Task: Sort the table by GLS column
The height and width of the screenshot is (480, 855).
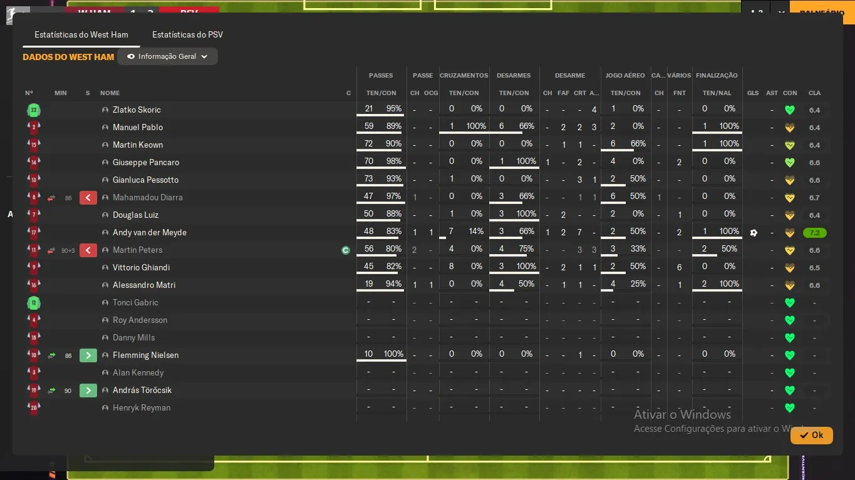Action: point(753,93)
